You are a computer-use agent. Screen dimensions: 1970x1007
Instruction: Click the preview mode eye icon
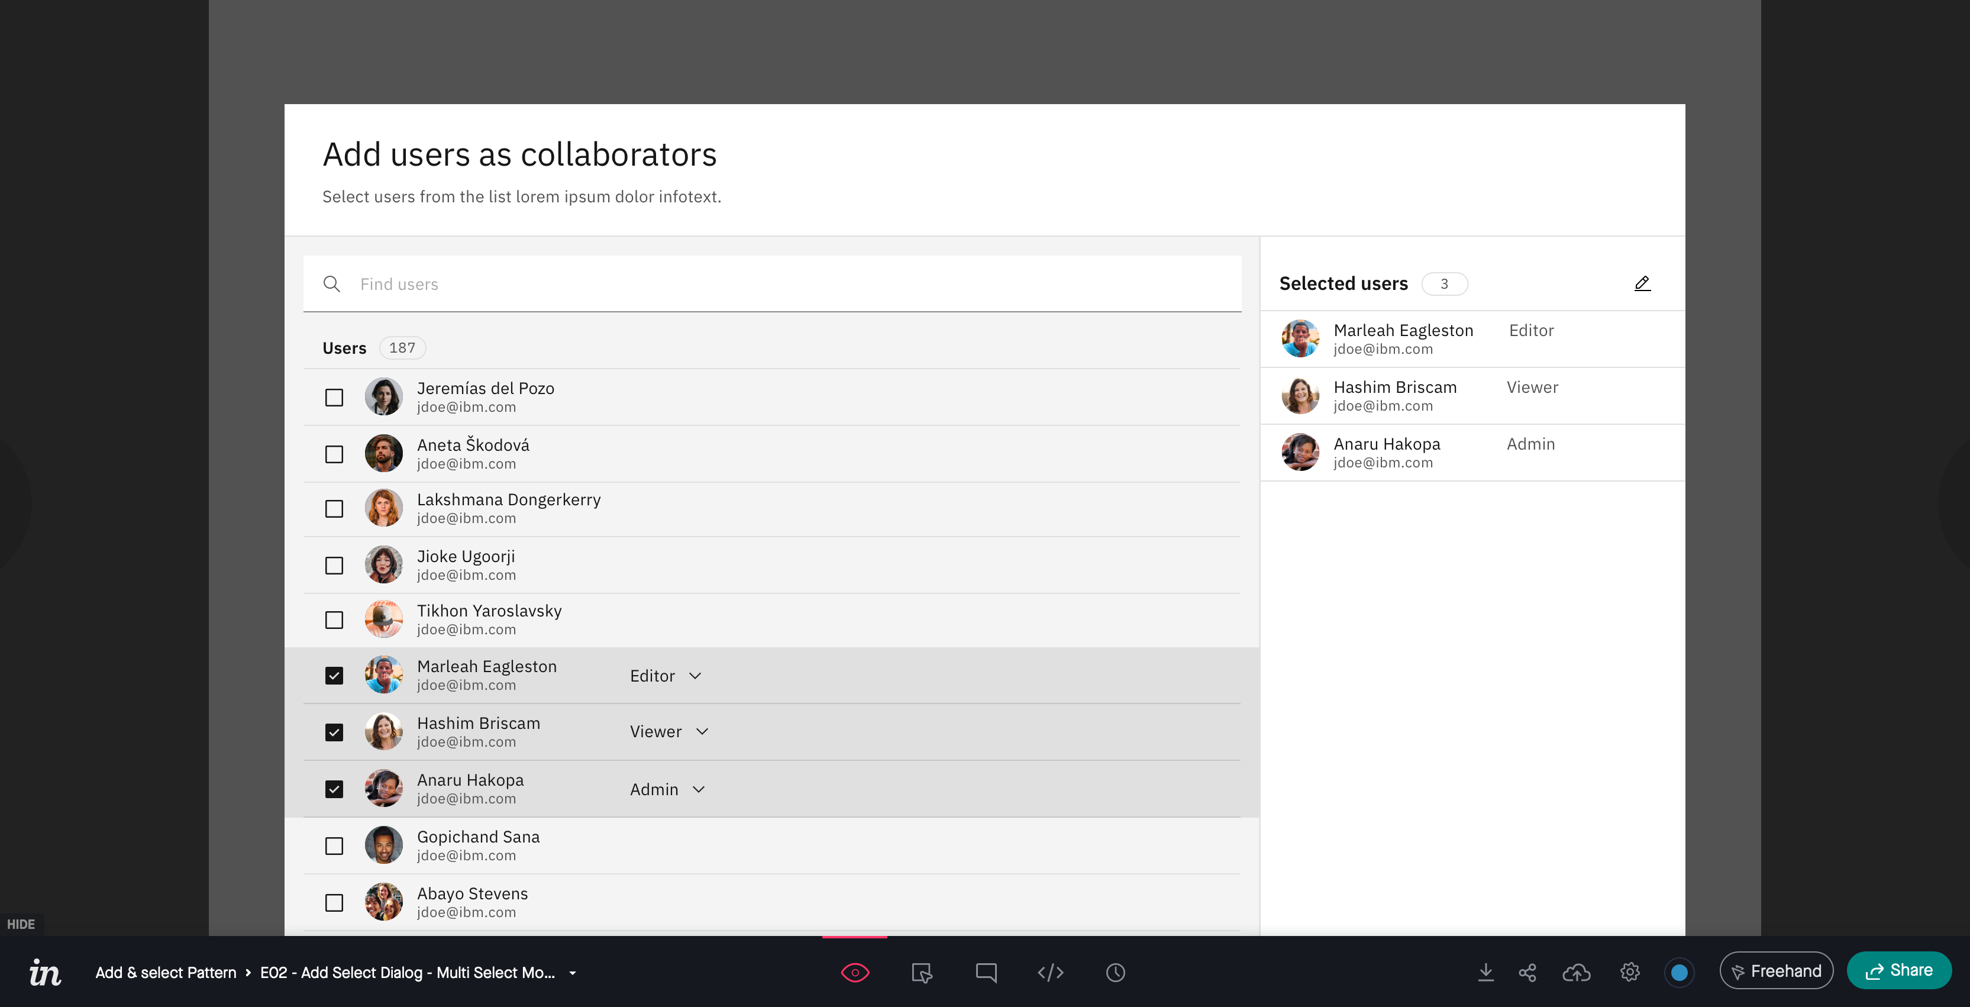pos(854,972)
